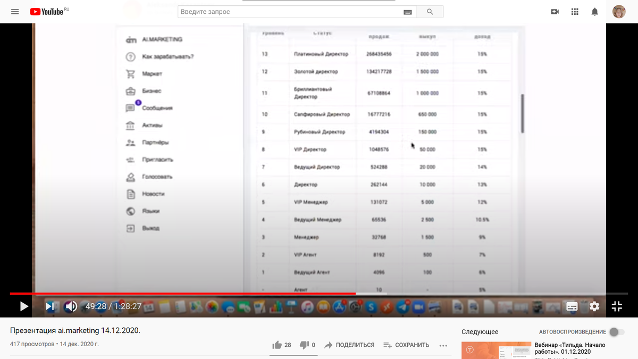Select the Пригласить menu item
This screenshot has width=638, height=359.
click(149, 160)
